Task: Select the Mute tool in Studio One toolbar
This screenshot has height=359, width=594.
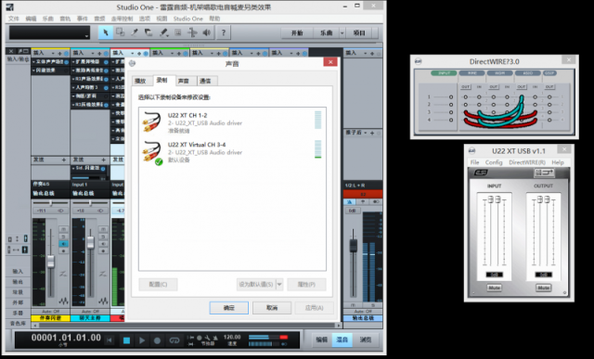Action: pos(177,33)
